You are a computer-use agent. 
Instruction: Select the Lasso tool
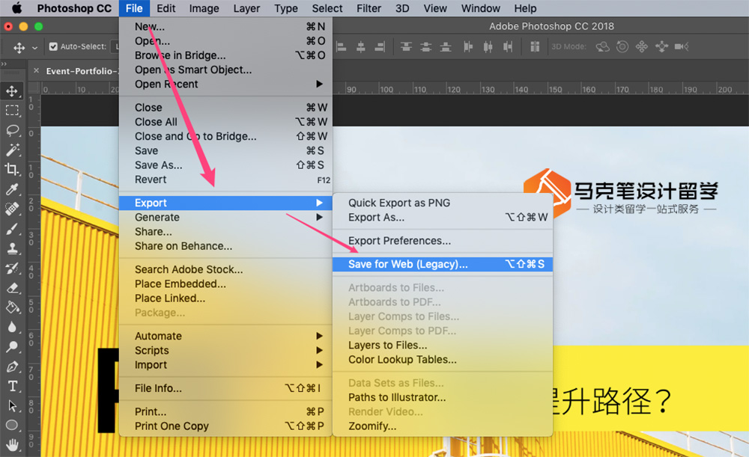click(12, 130)
